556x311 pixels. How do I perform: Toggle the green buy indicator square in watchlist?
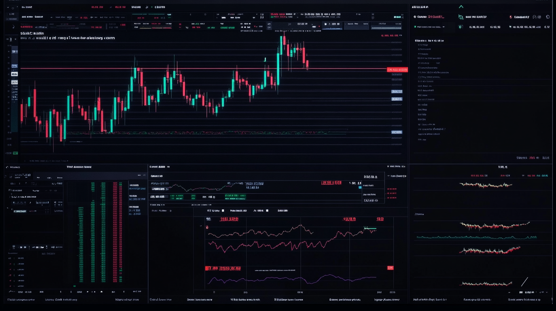[415, 27]
